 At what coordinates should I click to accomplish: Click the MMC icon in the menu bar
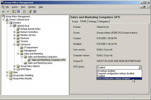coord(3,7)
